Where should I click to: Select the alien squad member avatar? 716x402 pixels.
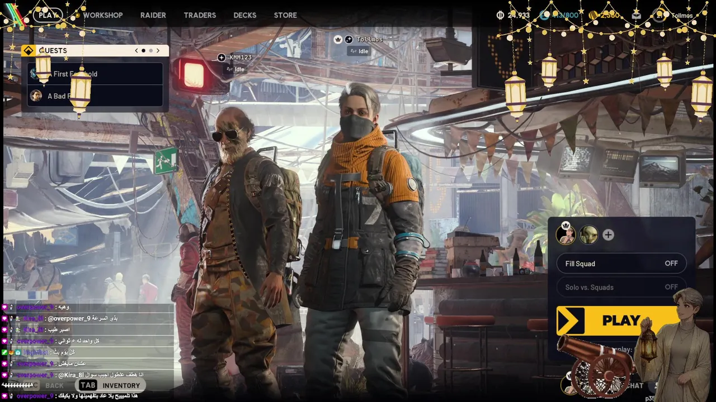[588, 235]
